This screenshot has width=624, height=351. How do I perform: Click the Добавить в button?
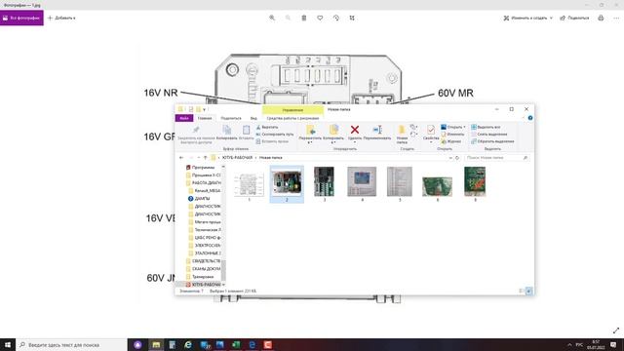point(61,18)
